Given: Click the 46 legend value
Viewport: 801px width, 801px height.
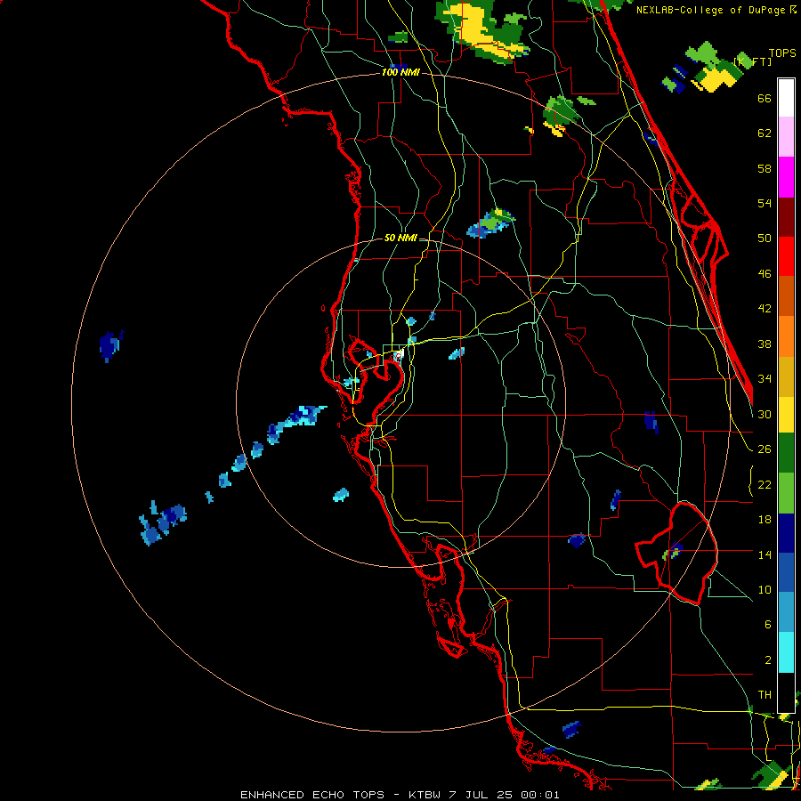Looking at the screenshot, I should 765,274.
